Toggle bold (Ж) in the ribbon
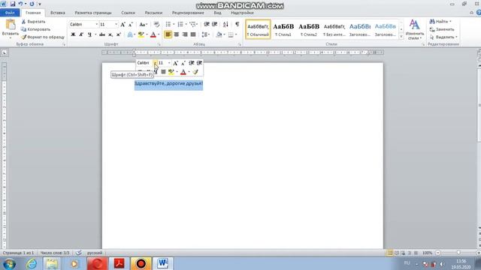Image resolution: width=481 pixels, height=270 pixels. [73, 34]
